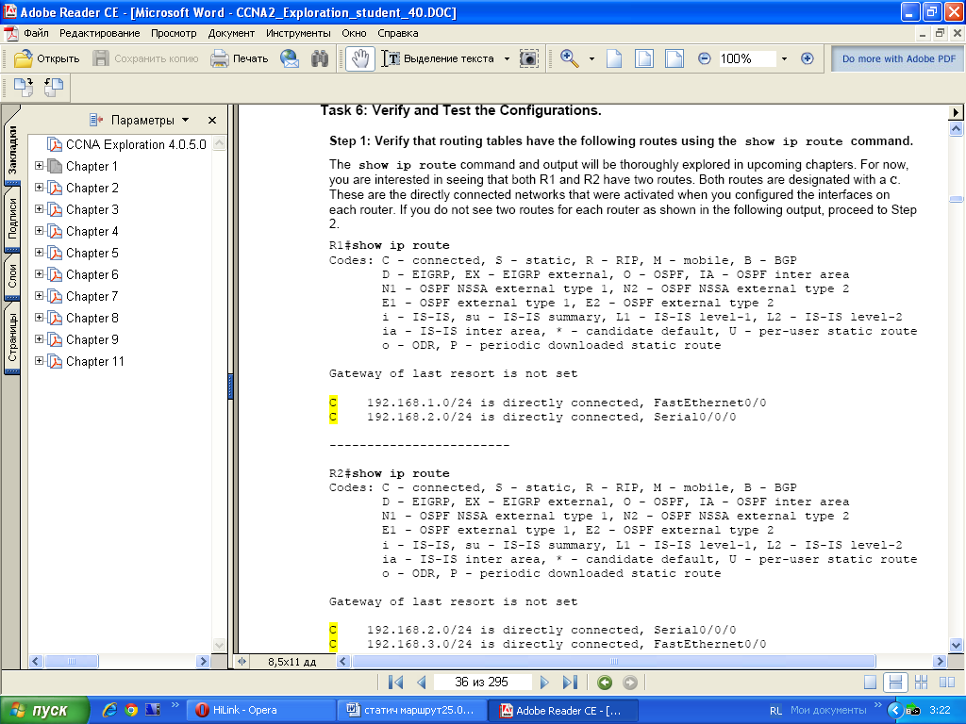Viewport: 966px width, 724px height.
Task: Open the Окно menu
Action: point(355,33)
